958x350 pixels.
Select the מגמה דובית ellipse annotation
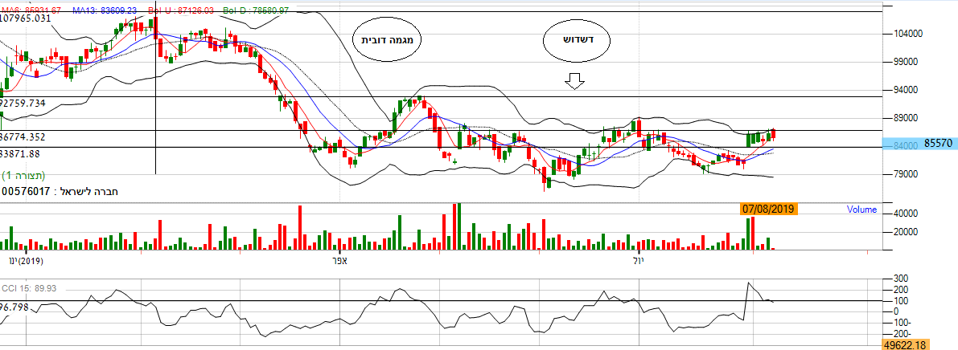pos(388,39)
